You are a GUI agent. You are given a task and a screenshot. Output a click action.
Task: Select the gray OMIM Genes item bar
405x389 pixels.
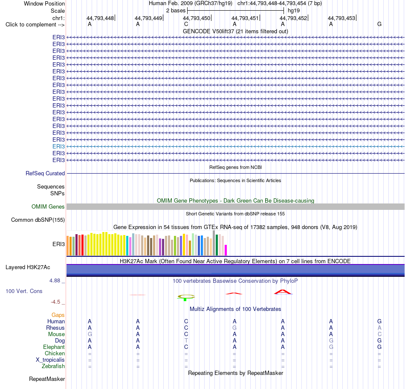pyautogui.click(x=235, y=206)
